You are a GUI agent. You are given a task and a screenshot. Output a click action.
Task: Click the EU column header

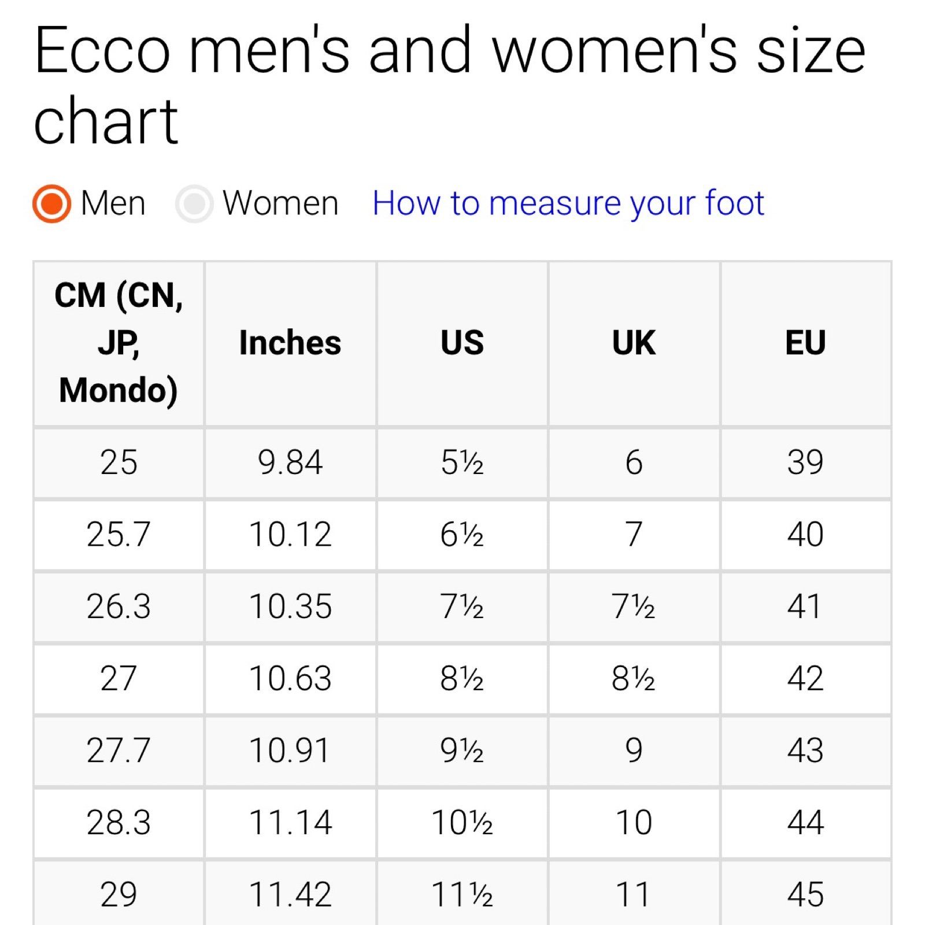805,343
